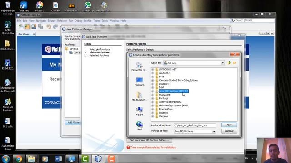Select the Picasa 3 desktop icon

tap(40, 7)
